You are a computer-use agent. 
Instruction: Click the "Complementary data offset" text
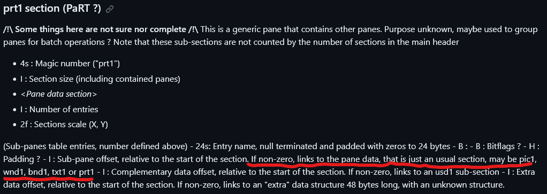157,172
